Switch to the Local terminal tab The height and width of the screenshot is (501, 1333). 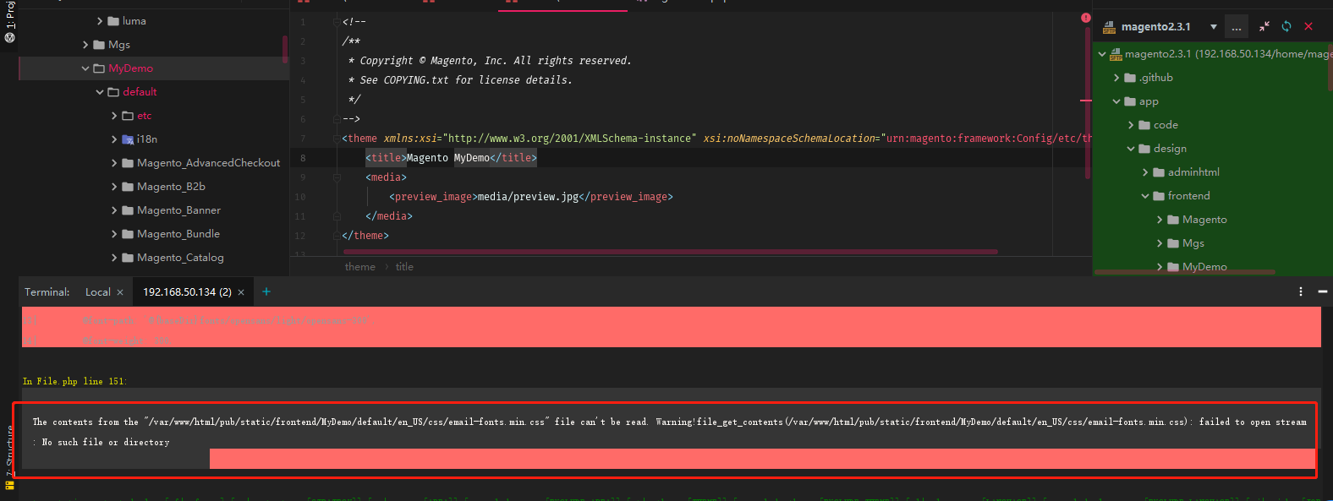(97, 292)
